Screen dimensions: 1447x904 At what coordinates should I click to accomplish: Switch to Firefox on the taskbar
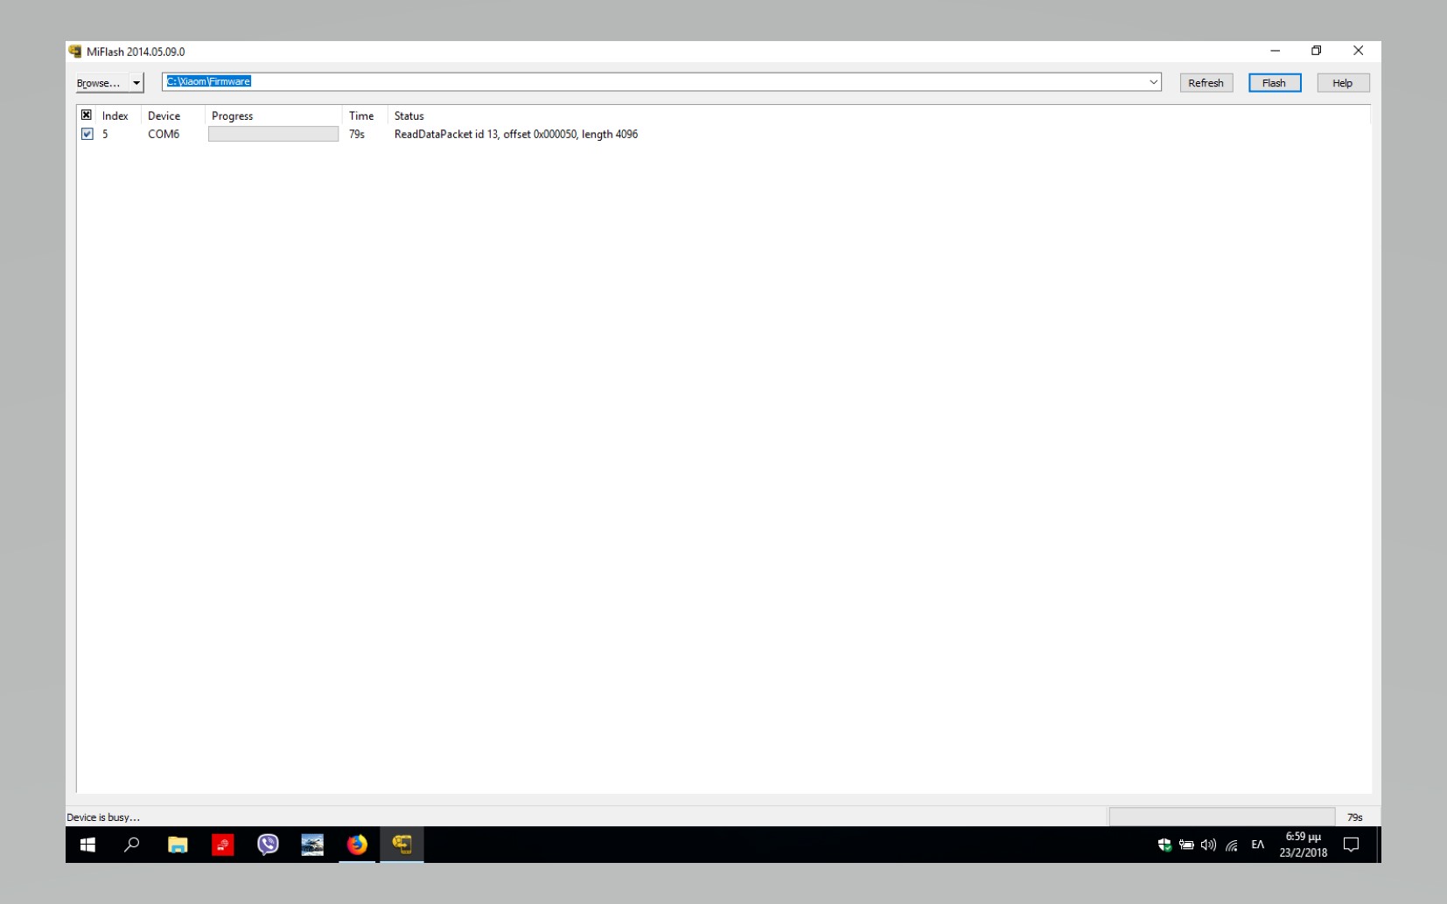tap(357, 845)
